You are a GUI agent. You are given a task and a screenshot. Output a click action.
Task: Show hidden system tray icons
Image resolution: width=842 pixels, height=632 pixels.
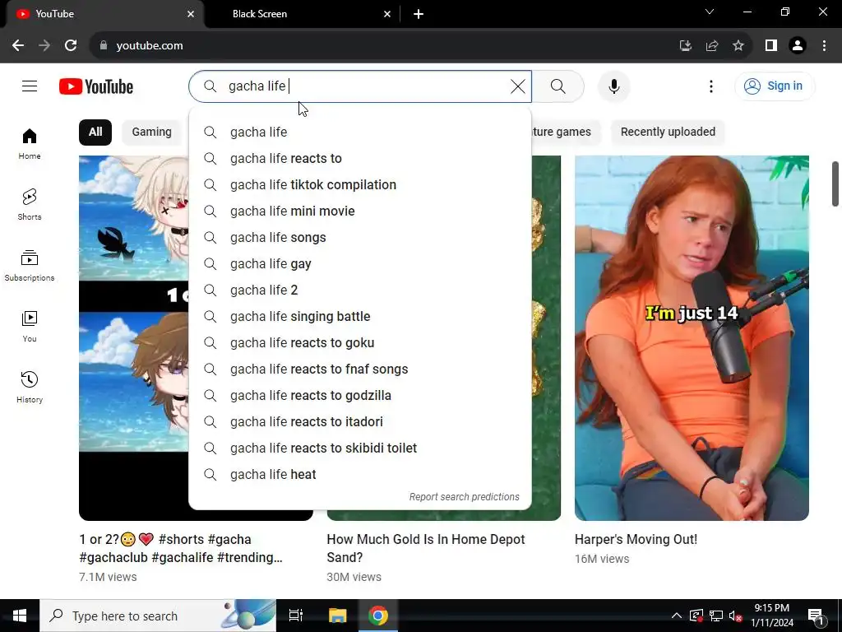click(677, 616)
